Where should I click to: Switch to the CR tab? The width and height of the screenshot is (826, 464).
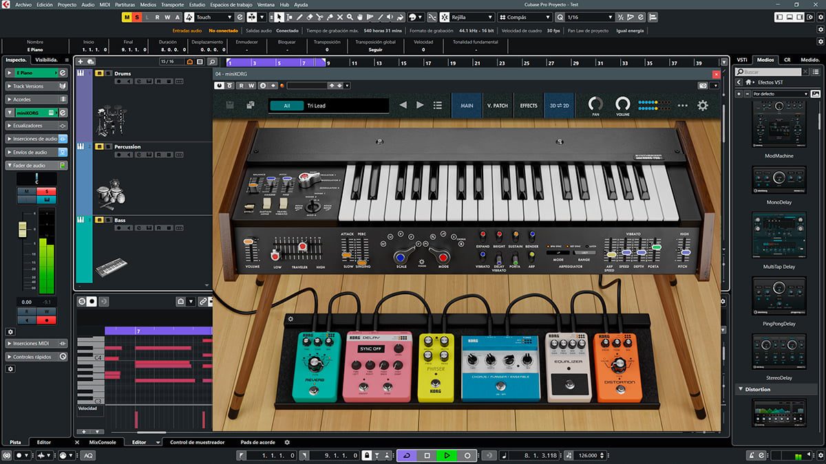[x=787, y=60]
